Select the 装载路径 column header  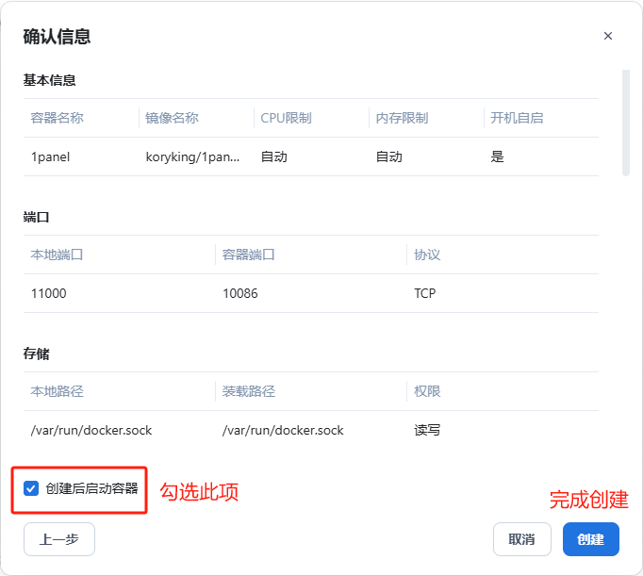[x=249, y=391]
